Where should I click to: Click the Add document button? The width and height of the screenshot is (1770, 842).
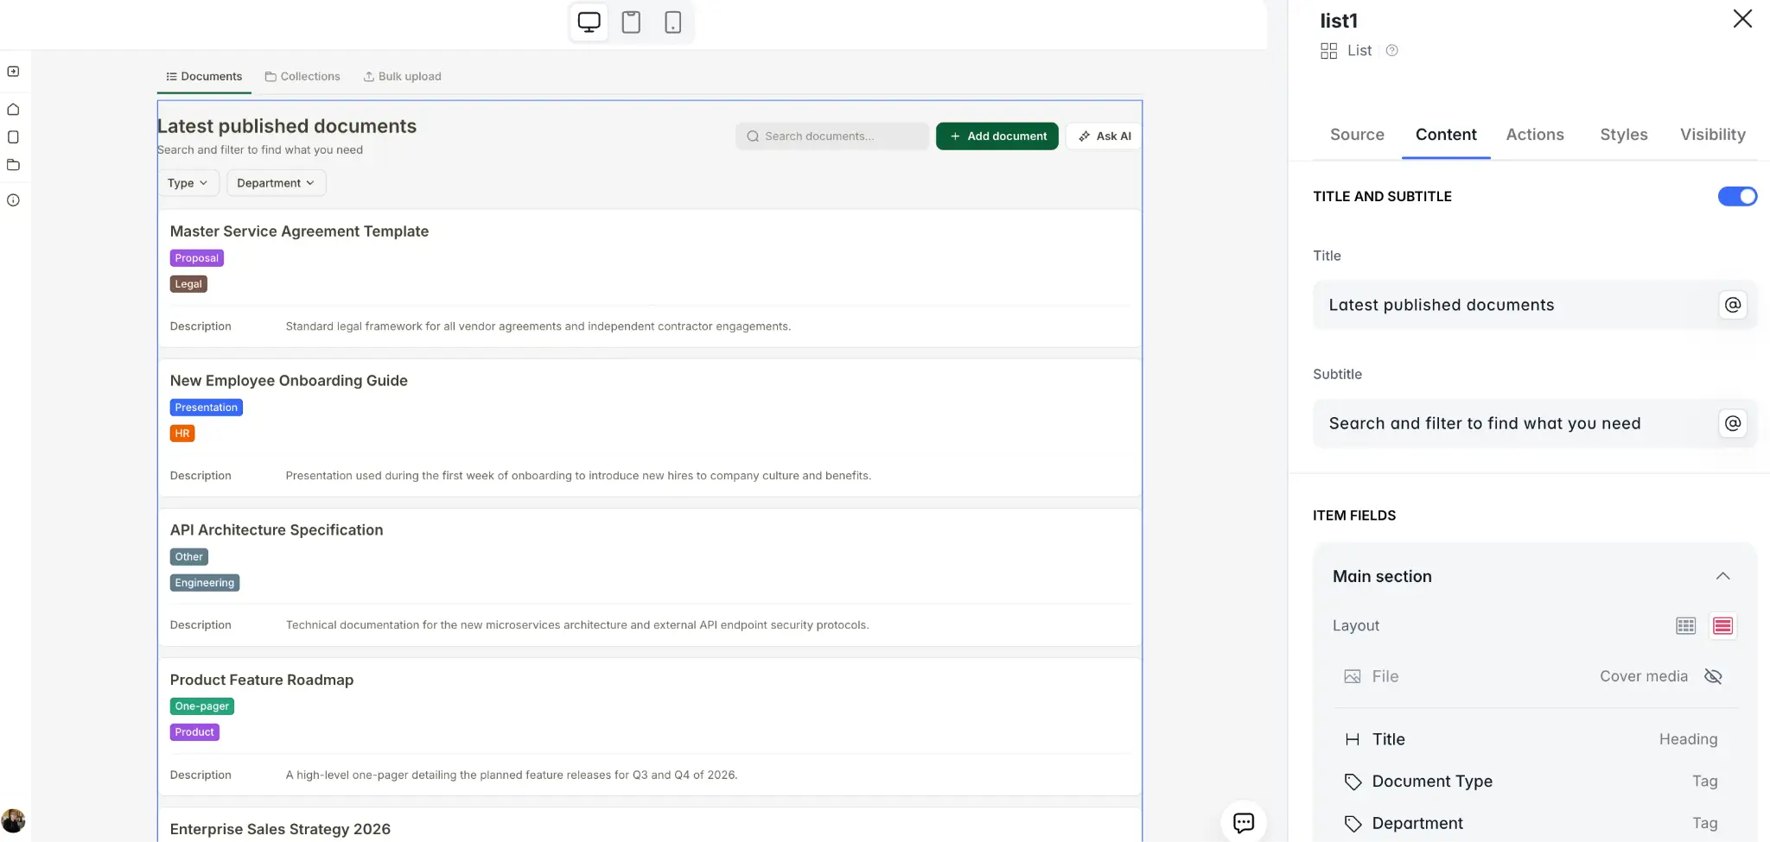point(996,136)
